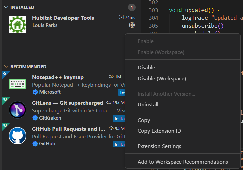
Task: Click the 'Supercharge Git within VS Code' description
Action: (x=79, y=111)
